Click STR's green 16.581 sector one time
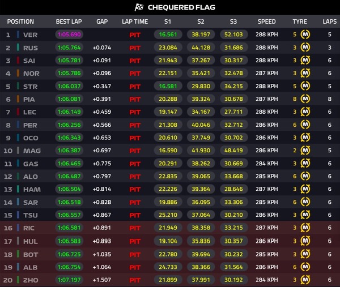The width and height of the screenshot is (340, 287). (168, 86)
